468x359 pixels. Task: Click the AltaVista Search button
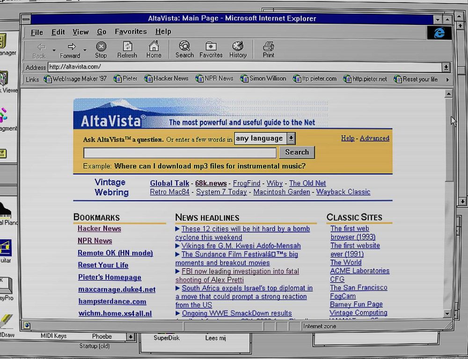click(x=297, y=152)
